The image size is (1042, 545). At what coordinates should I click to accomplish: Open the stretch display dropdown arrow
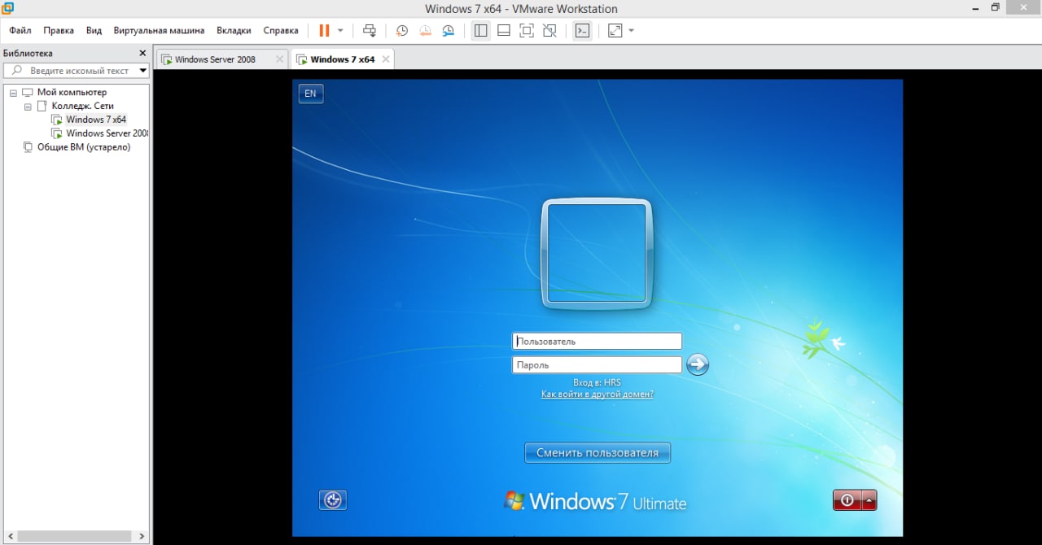631,31
